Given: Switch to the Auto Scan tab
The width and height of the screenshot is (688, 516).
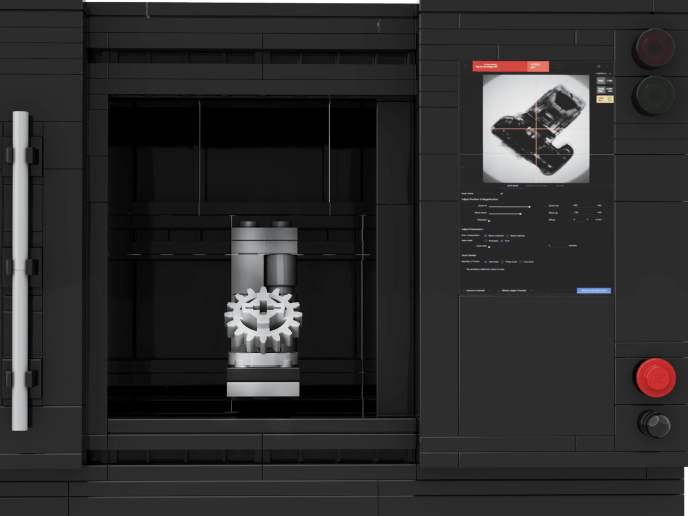Looking at the screenshot, I should coord(513,186).
